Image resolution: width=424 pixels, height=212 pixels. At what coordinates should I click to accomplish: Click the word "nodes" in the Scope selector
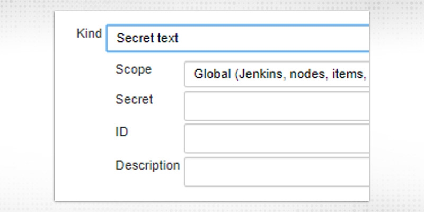click(x=300, y=74)
